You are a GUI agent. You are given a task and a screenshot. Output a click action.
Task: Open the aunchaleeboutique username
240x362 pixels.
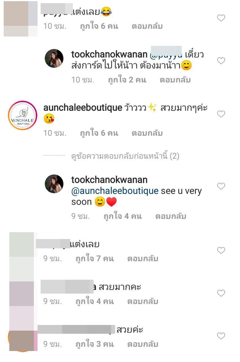(83, 108)
